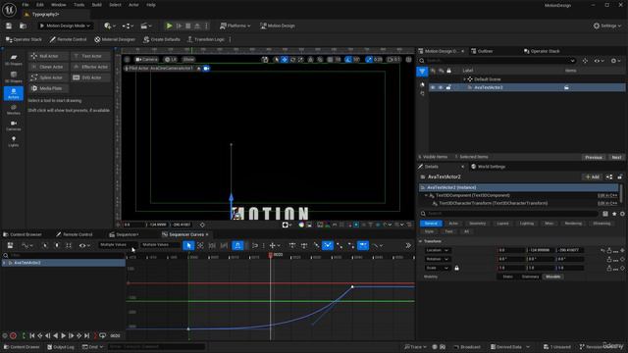Expand the Default Scene tree item
The height and width of the screenshot is (353, 628).
pyautogui.click(x=464, y=79)
